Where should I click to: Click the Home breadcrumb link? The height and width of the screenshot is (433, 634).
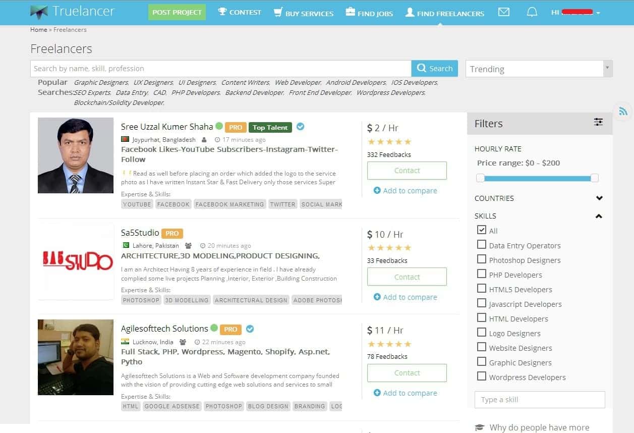coord(39,30)
